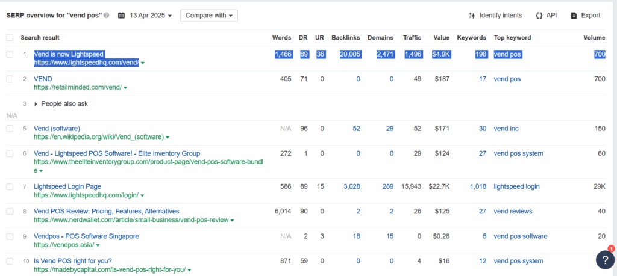
Task: Open the help chat bubble with question mark
Action: click(605, 260)
